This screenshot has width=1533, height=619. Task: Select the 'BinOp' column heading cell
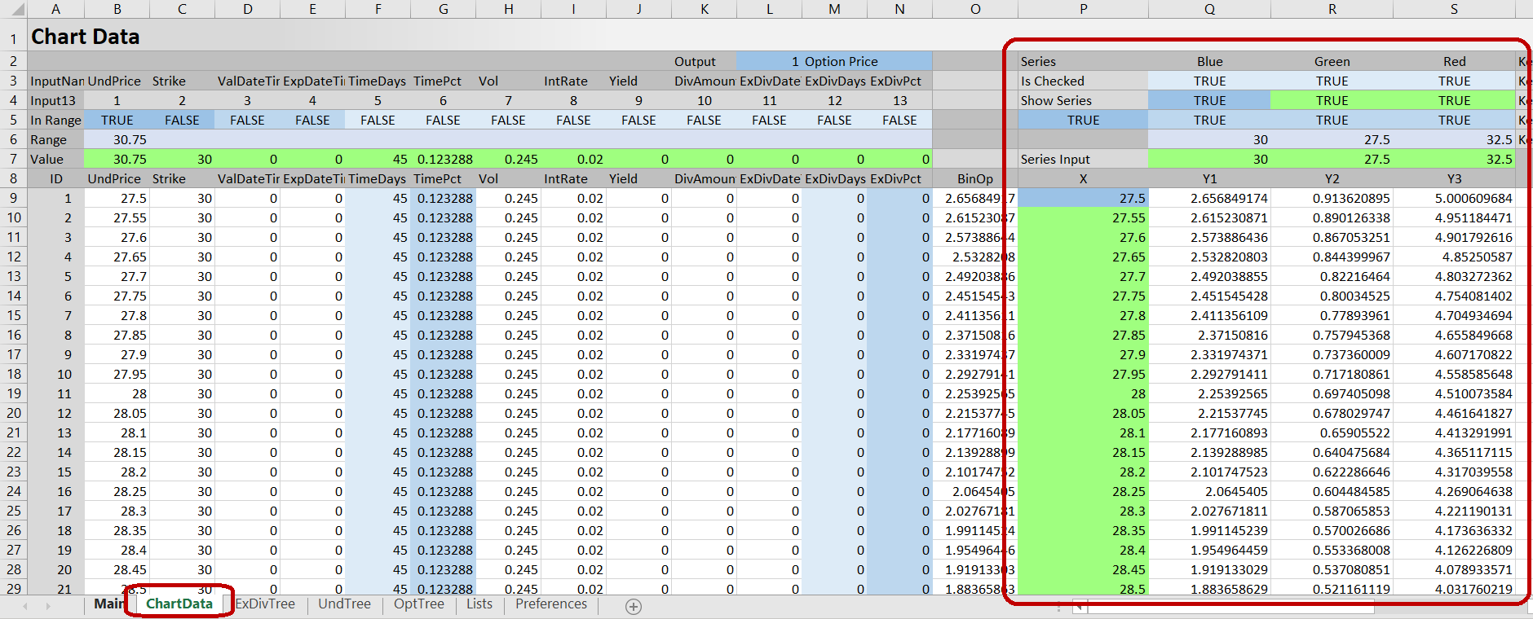[x=975, y=178]
